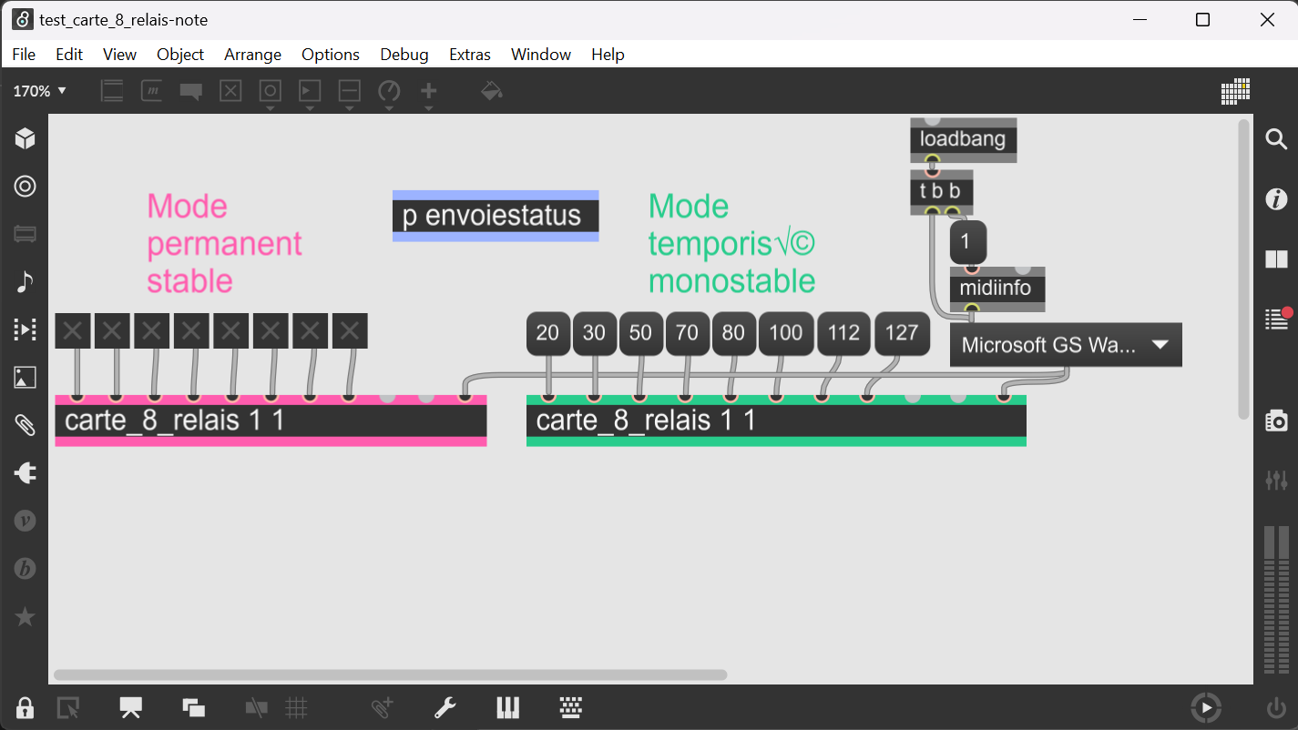Viewport: 1298px width, 730px height.
Task: Open the Images browser icon
Action: [25, 378]
